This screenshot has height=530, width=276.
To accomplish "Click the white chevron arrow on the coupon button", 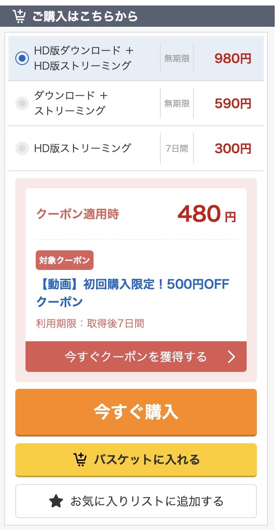I will (x=232, y=357).
